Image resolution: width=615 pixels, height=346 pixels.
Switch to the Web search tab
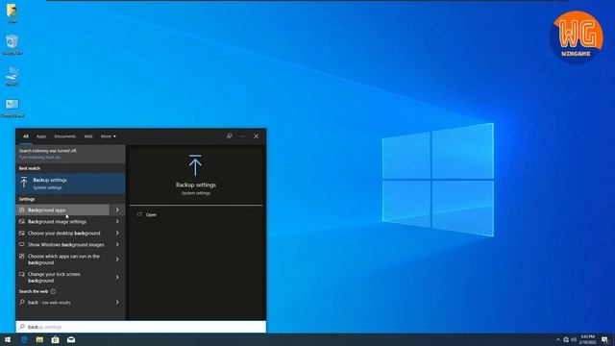click(88, 136)
